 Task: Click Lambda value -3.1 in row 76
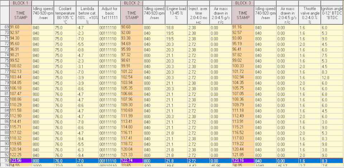point(87,66)
